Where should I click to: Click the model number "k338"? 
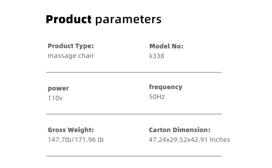[x=156, y=56]
